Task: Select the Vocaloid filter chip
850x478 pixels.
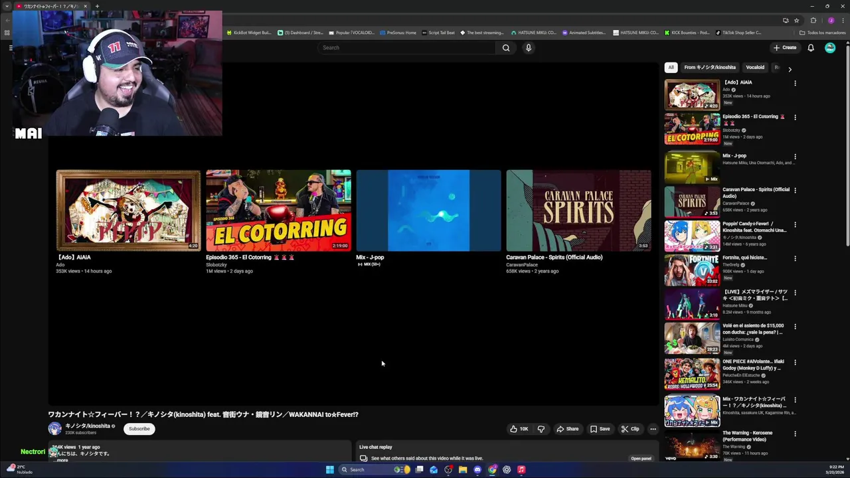Action: 755,67
